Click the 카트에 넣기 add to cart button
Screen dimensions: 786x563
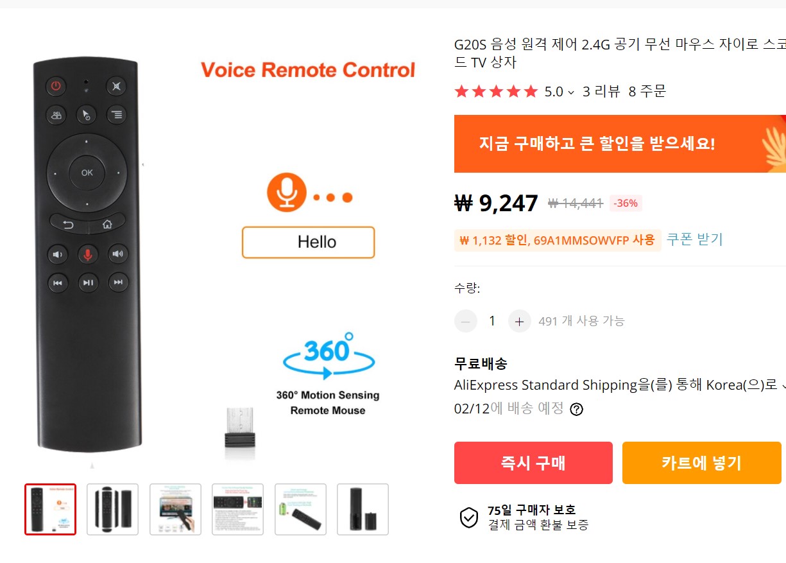(x=701, y=463)
